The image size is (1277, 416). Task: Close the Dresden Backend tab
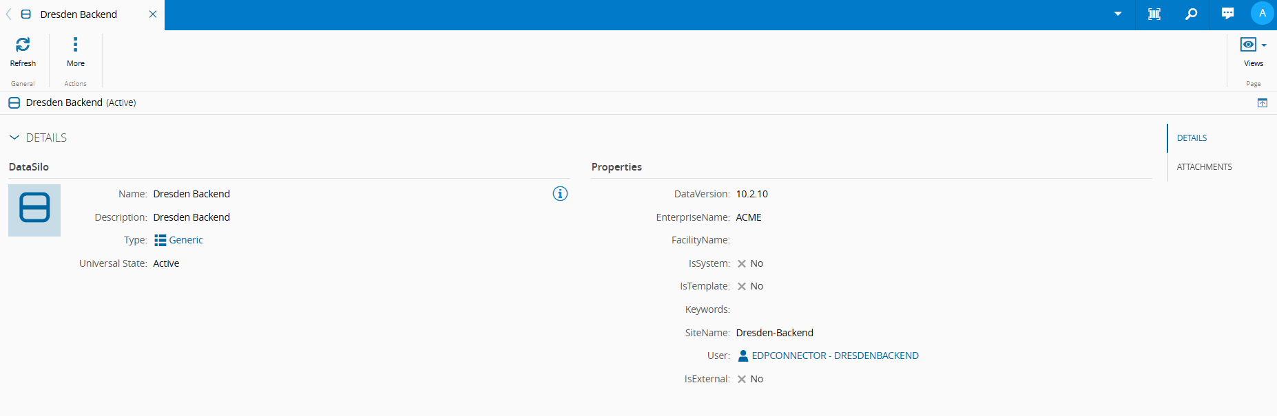[x=153, y=14]
